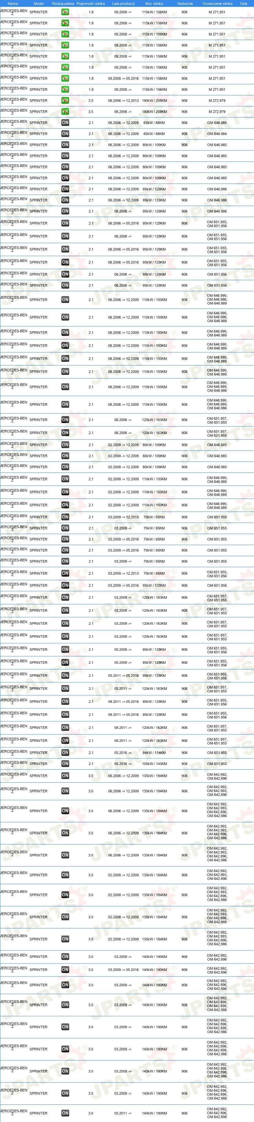This screenshot has width=254, height=1122.
Task: Click the 03.2009 -> 05.2016 cell in 95kW OM 651.956 row
Action: pos(123,585)
